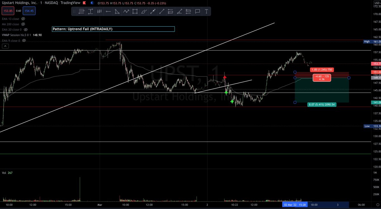Show the EMA 20 close indicator
Image resolution: width=381 pixels, height=209 pixels.
(x=25, y=29)
